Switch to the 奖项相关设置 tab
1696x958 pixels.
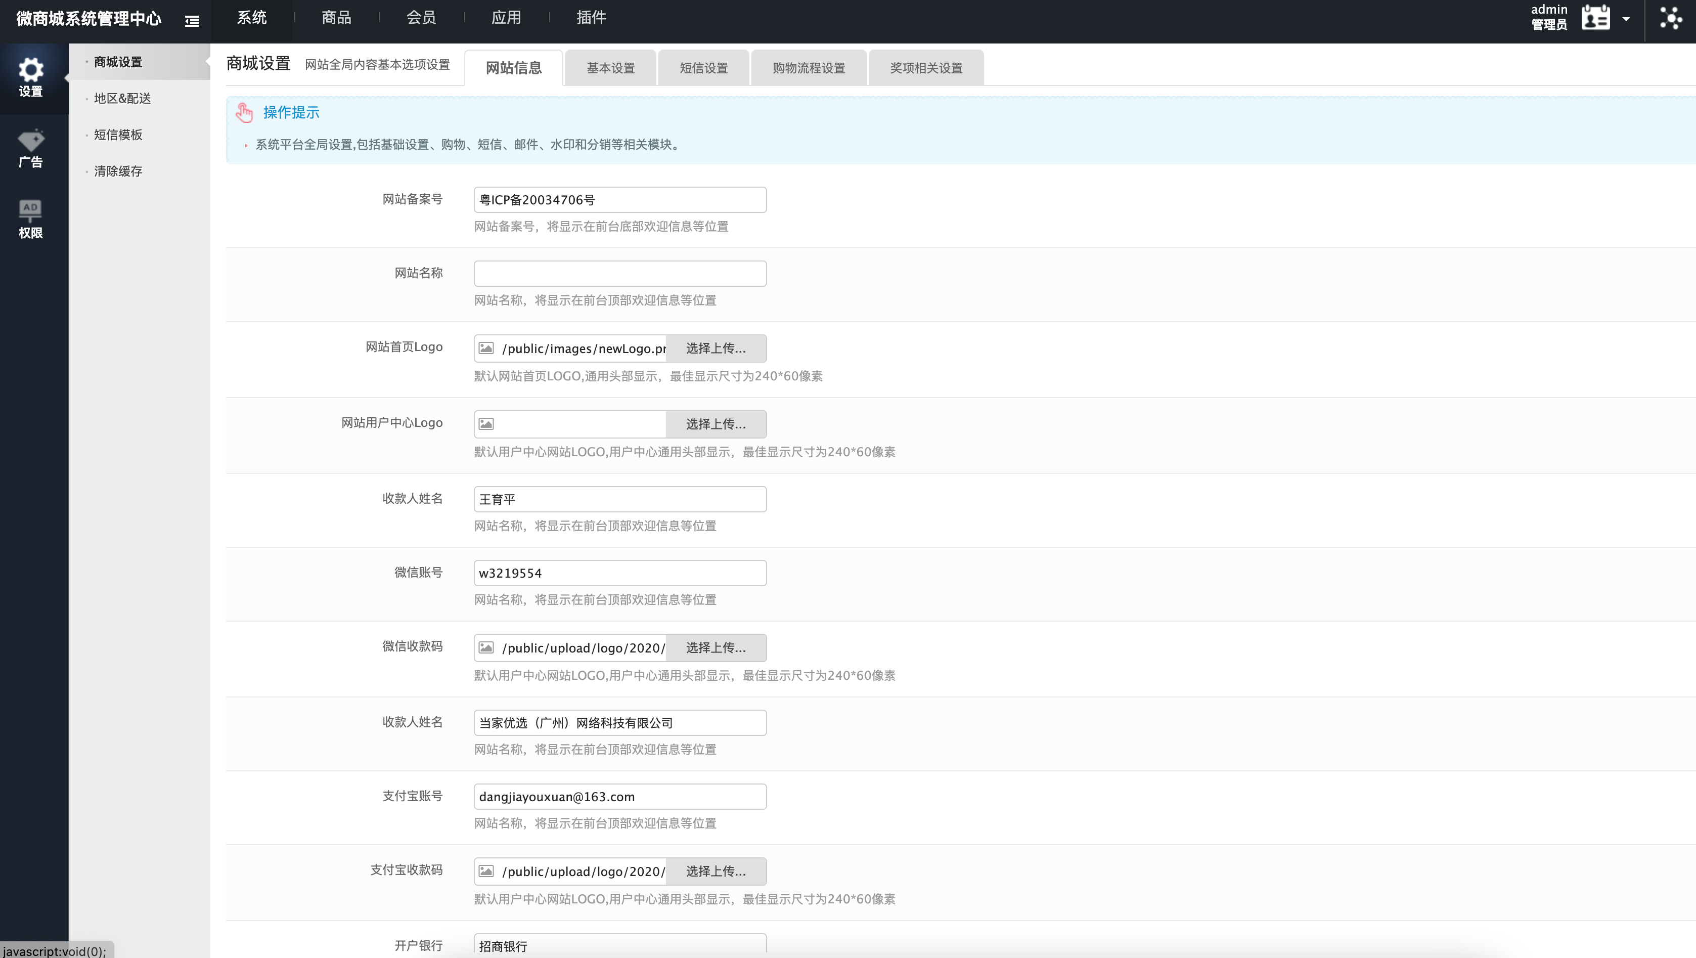(x=926, y=68)
